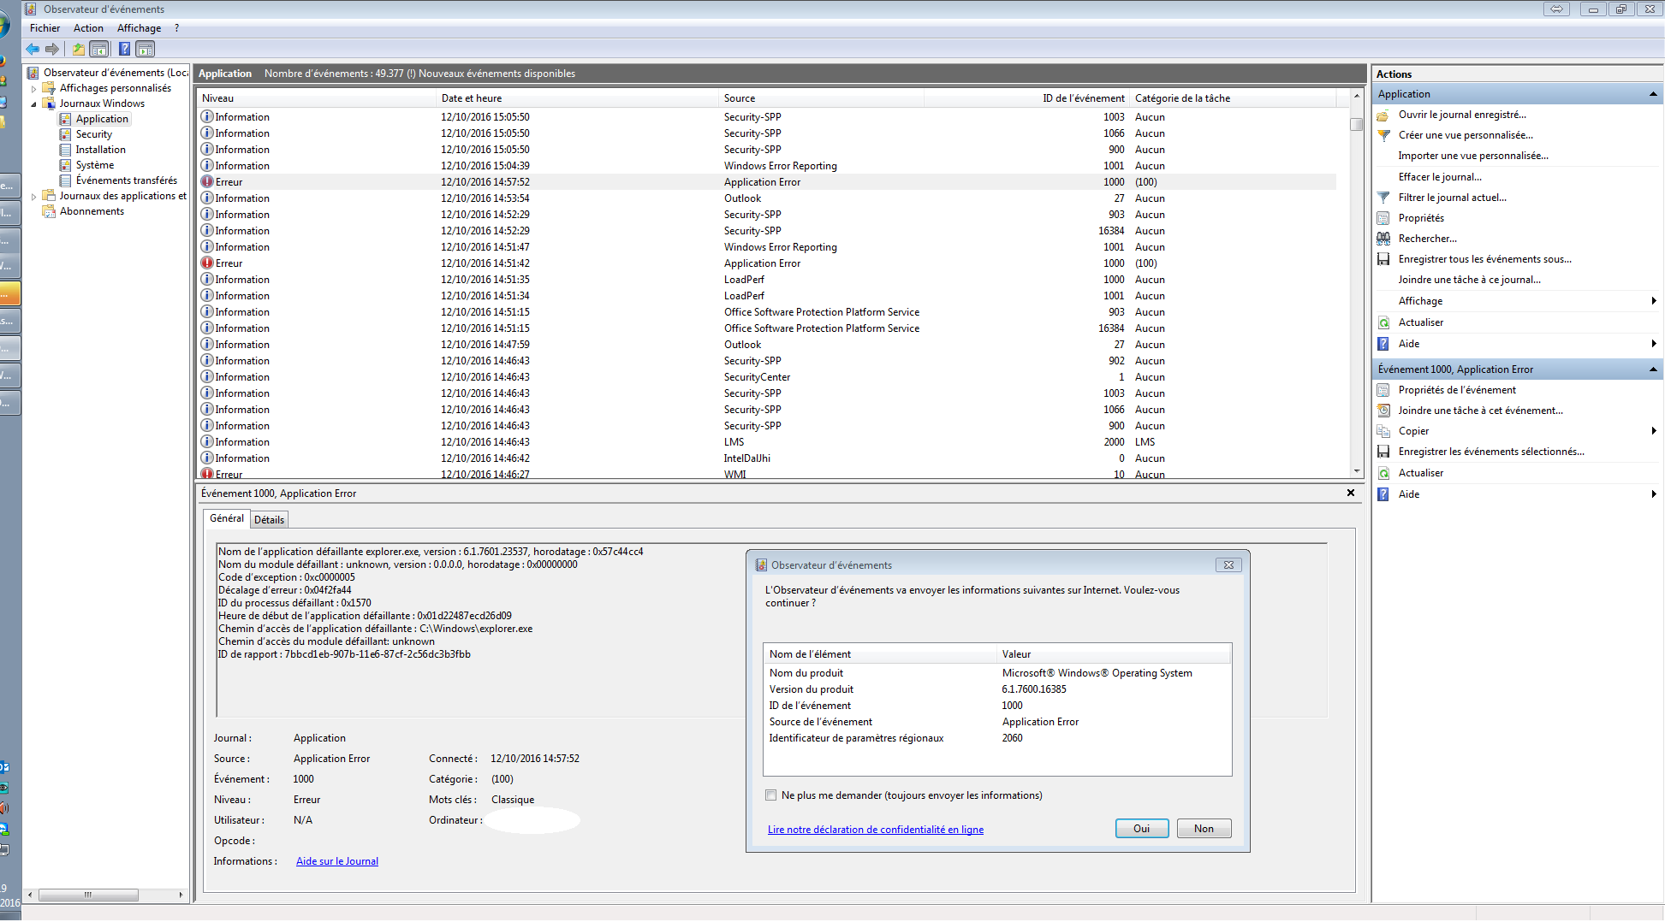Screen dimensions: 1665x922
Task: Expand the Affichage submenu arrow
Action: coord(1654,300)
